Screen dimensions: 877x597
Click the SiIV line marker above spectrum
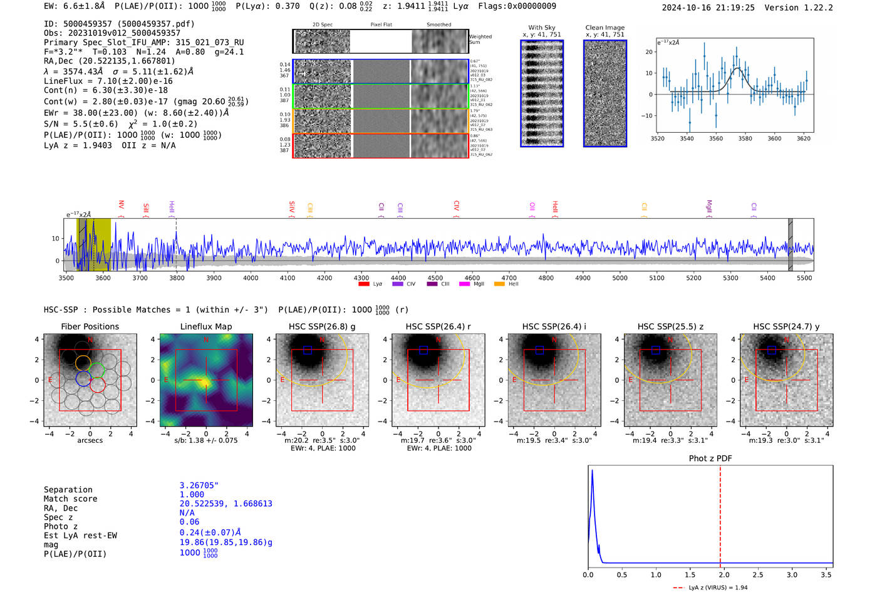292,207
